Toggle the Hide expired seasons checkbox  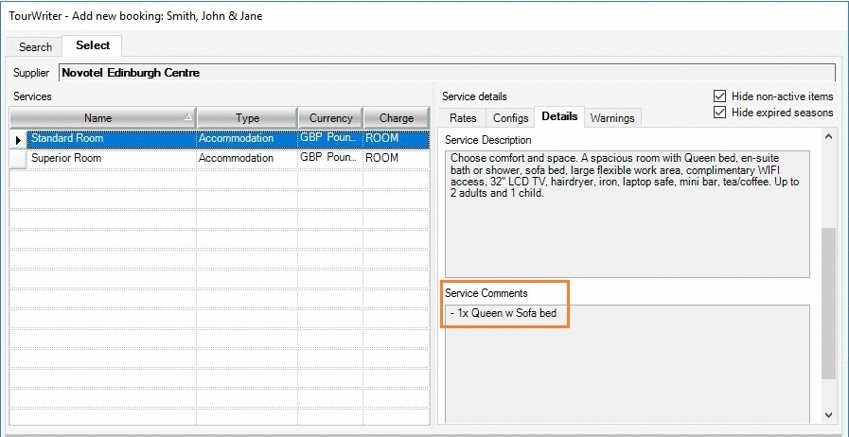(x=720, y=113)
